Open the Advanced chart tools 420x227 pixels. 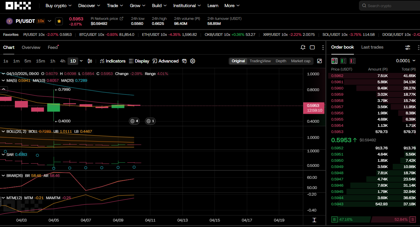click(165, 61)
